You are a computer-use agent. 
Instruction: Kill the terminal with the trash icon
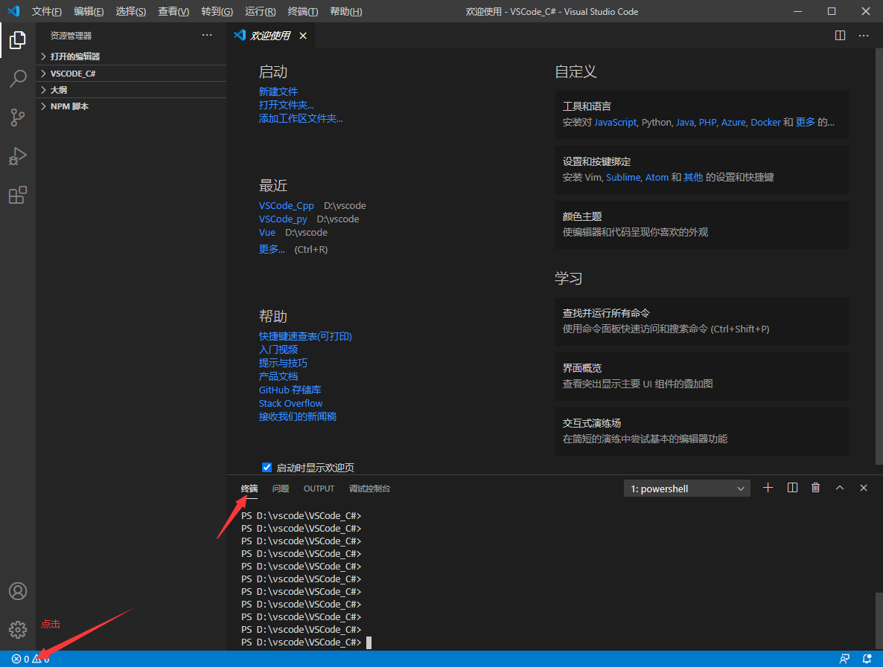point(815,488)
